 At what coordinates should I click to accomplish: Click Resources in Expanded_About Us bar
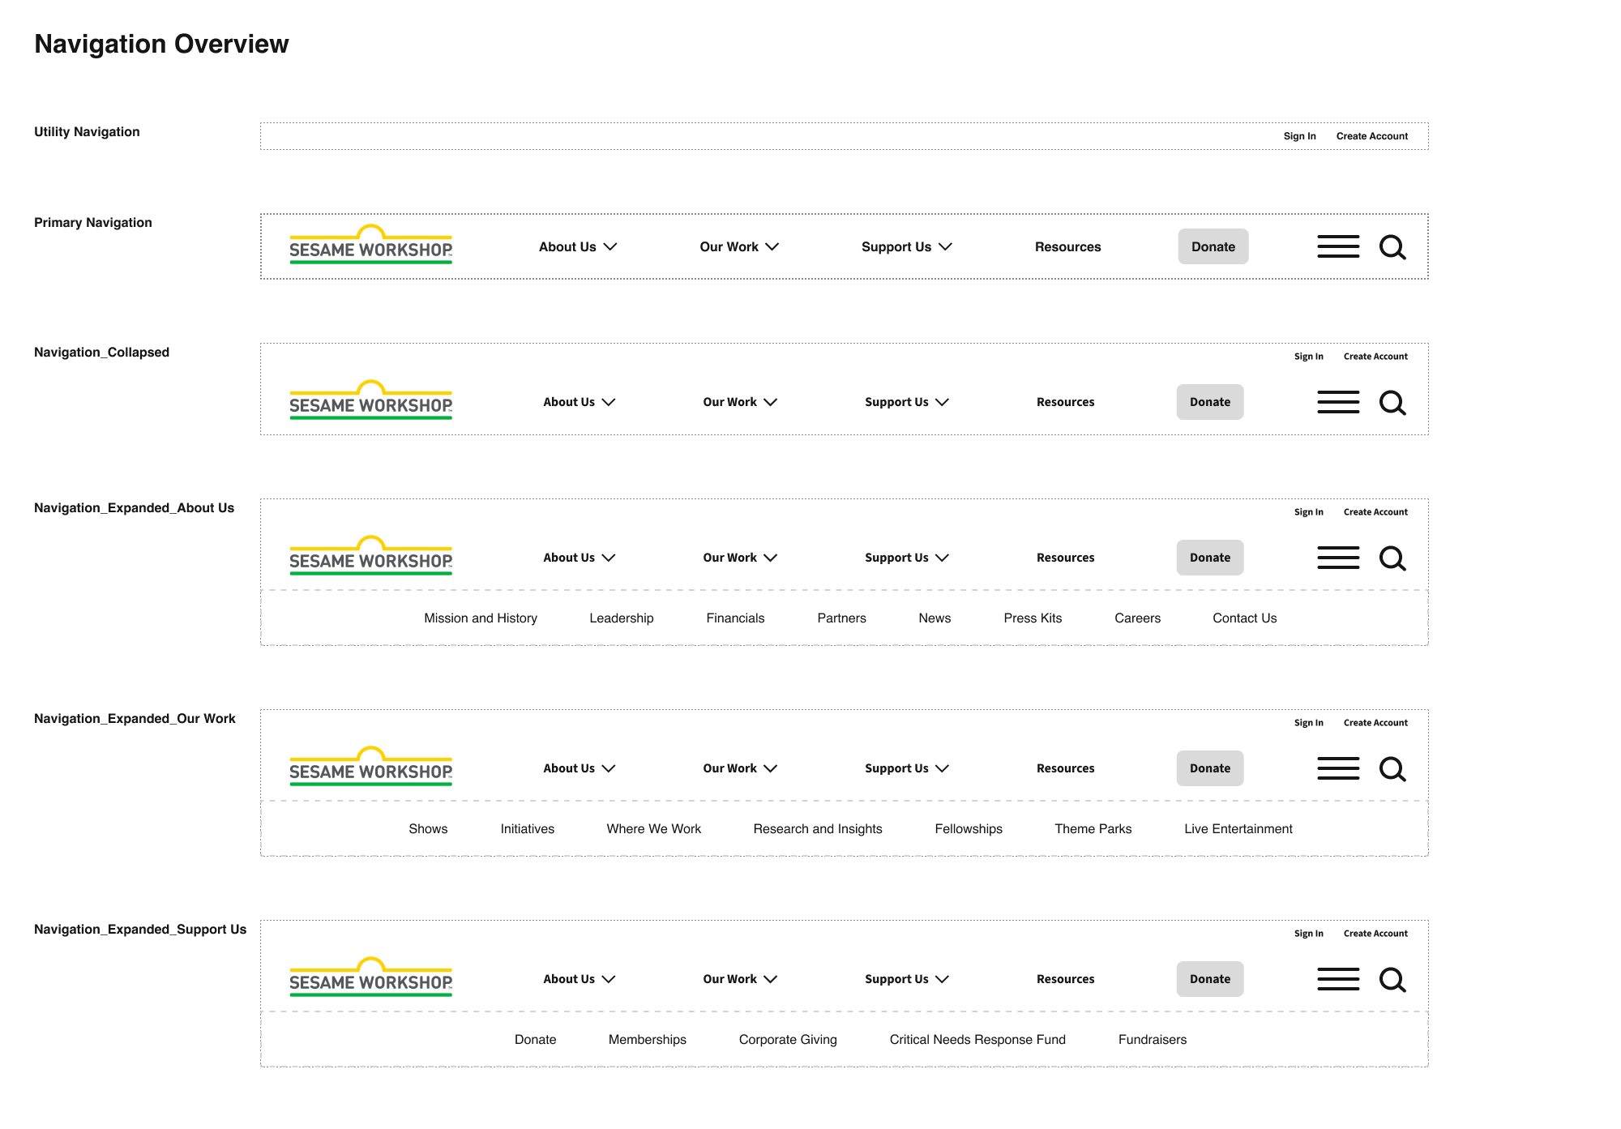1065,558
